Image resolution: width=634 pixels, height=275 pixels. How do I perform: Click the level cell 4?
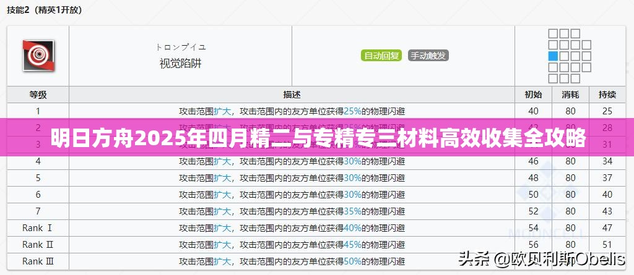click(x=38, y=161)
